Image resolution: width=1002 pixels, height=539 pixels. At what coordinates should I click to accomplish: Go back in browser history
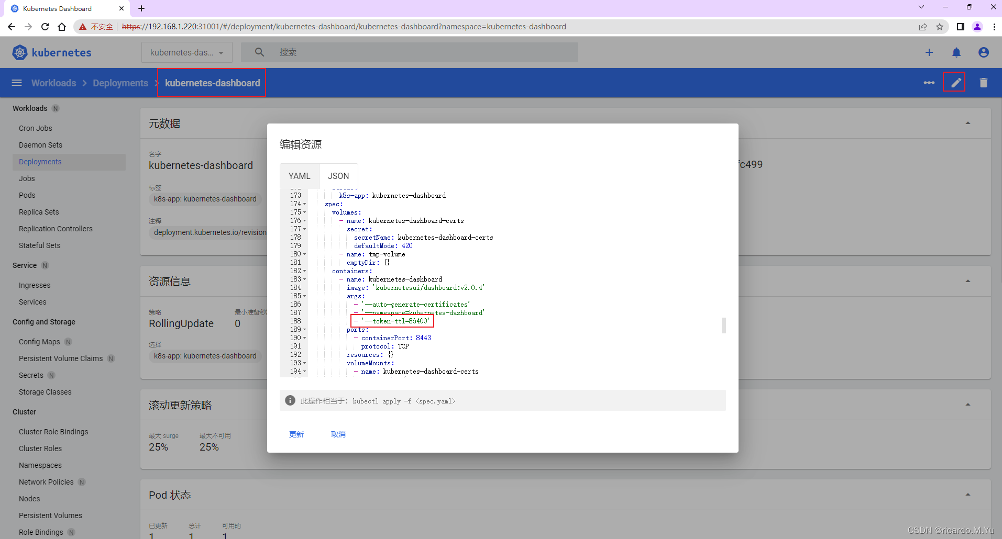[x=12, y=27]
